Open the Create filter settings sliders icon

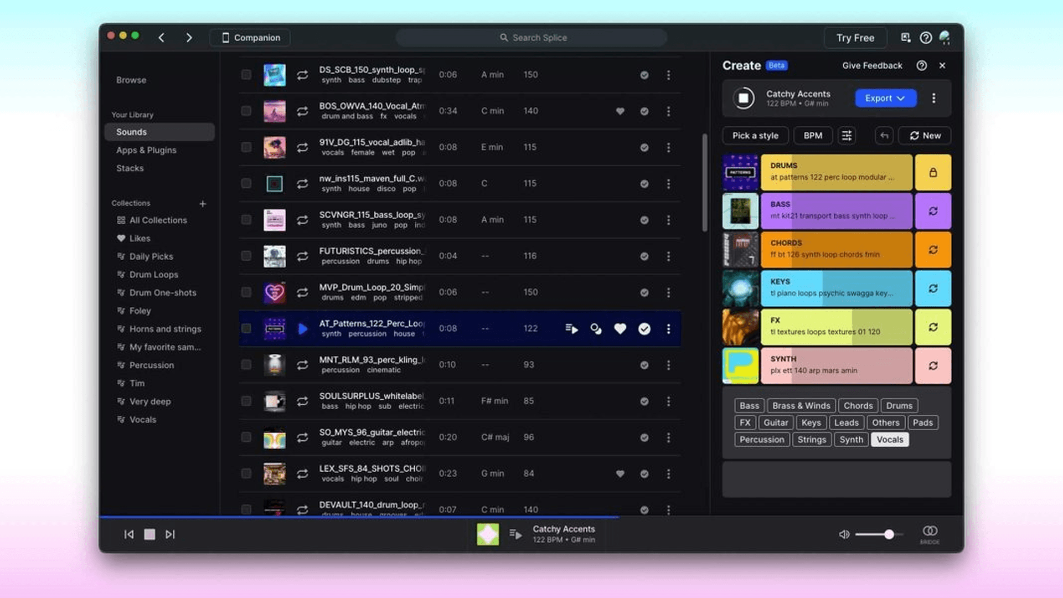click(847, 136)
